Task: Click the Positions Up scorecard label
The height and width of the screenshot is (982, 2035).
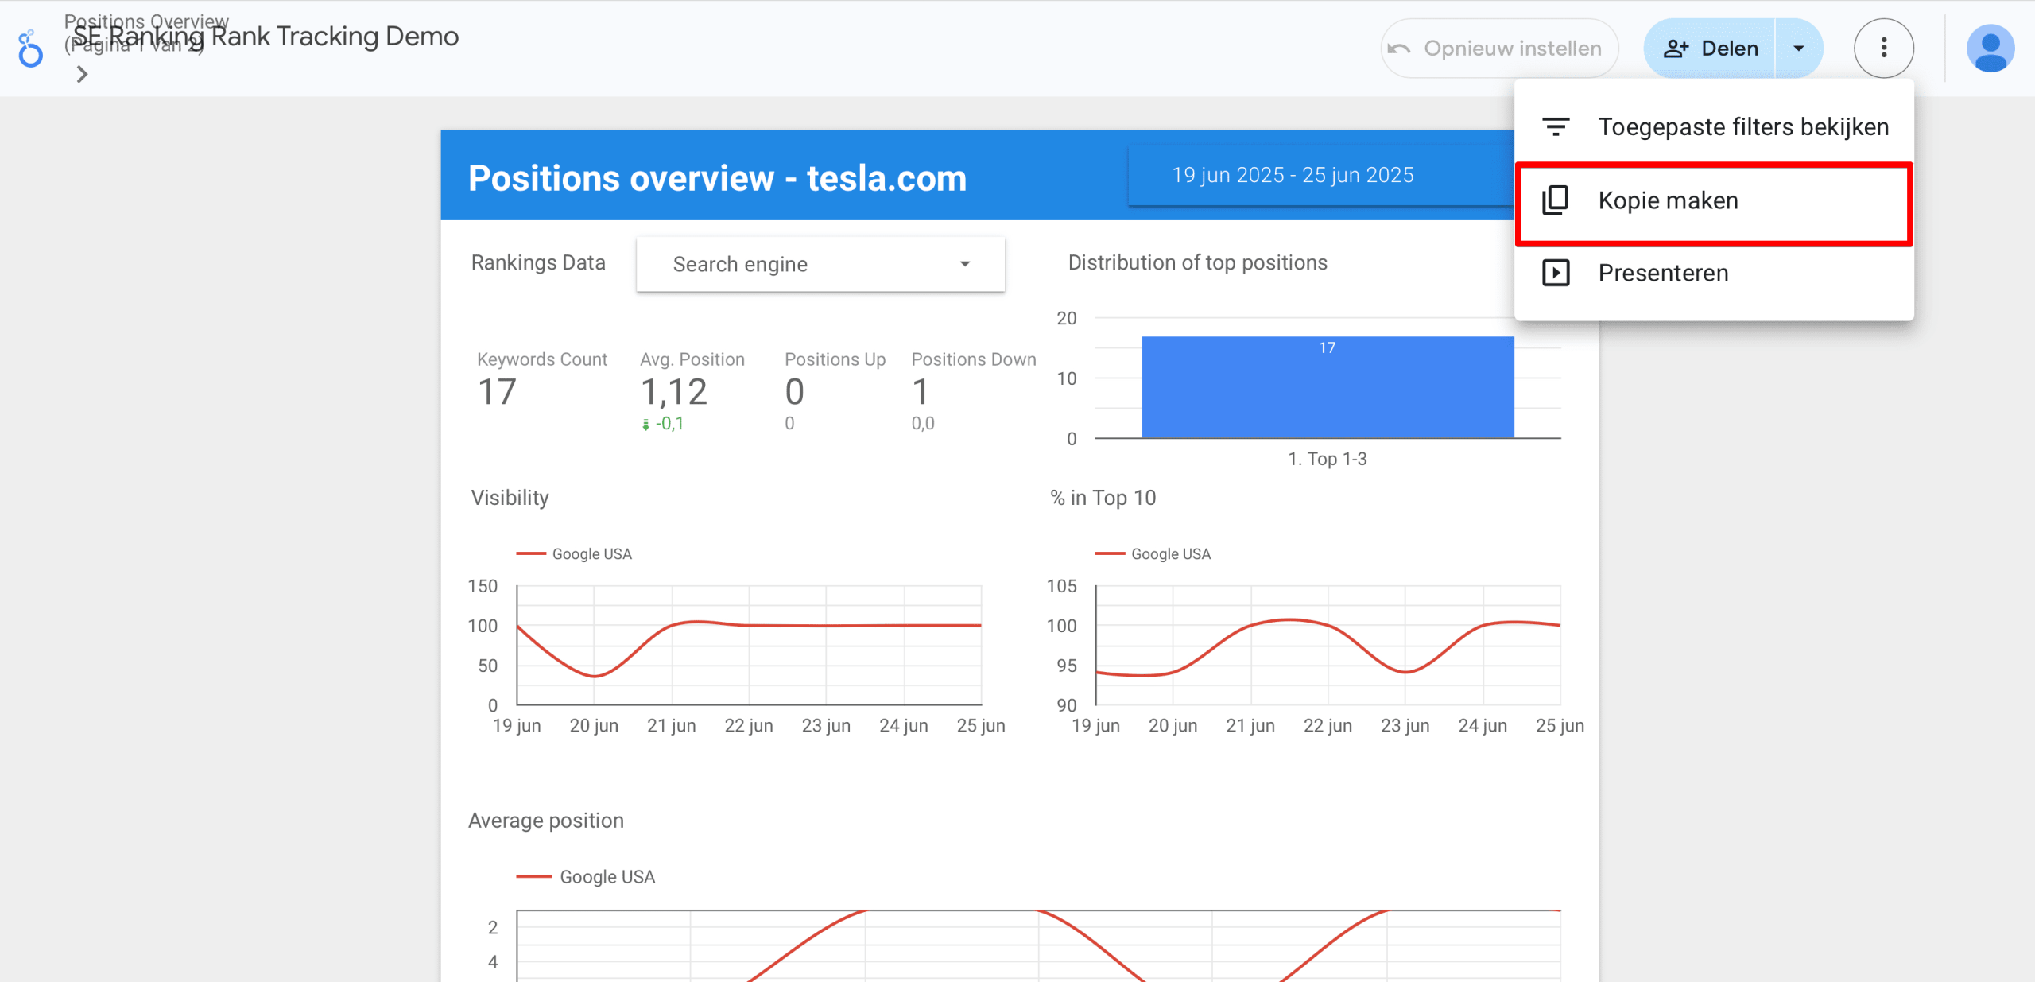Action: pyautogui.click(x=835, y=359)
